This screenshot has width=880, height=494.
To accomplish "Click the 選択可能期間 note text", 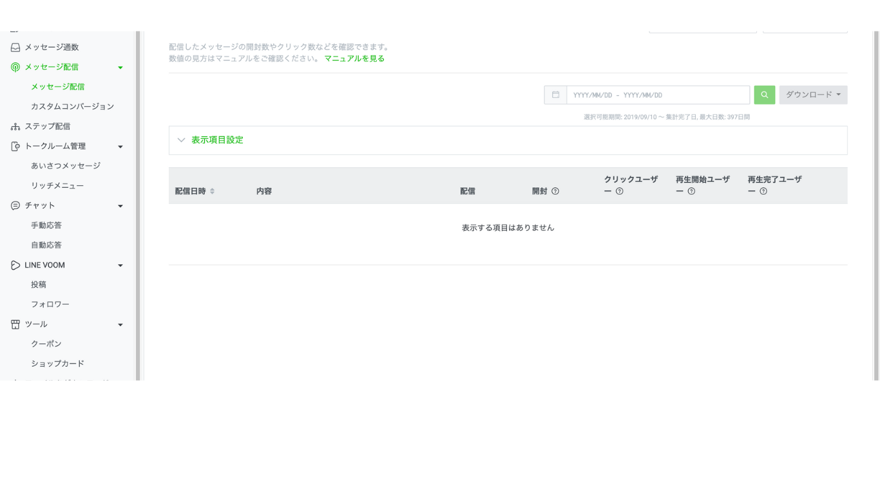I will [667, 117].
